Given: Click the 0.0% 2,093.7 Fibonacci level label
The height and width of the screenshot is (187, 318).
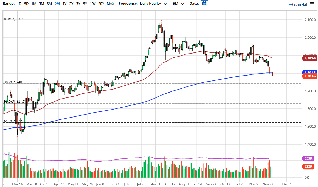Looking at the screenshot, I should coord(13,19).
